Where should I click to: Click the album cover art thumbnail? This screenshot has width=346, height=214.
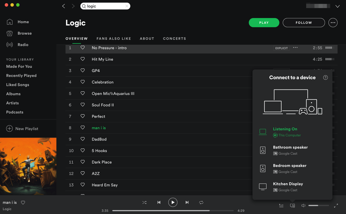click(x=28, y=166)
